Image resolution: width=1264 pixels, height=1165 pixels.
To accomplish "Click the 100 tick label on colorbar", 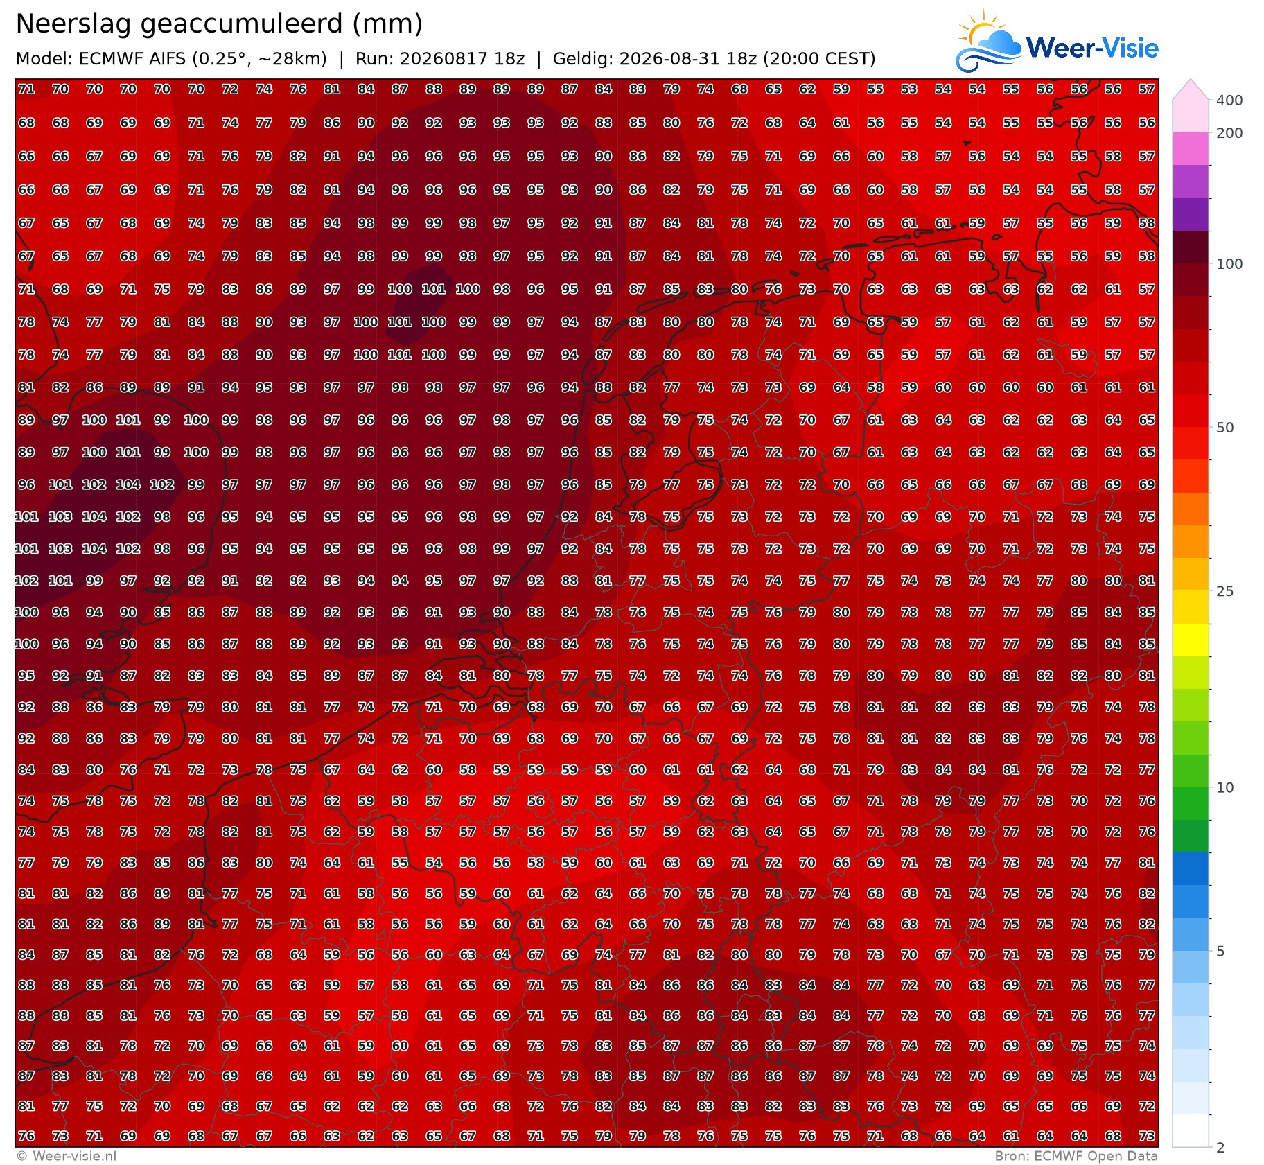I will [1229, 264].
